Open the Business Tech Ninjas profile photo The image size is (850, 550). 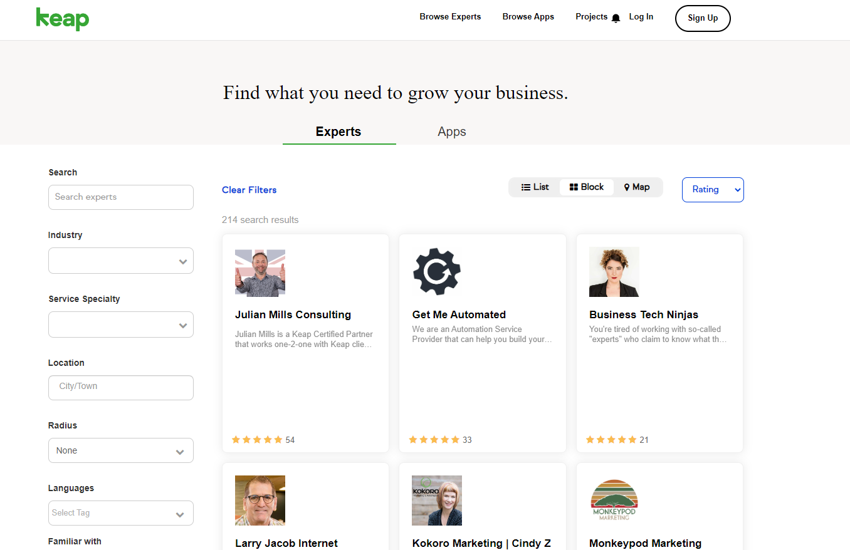[614, 272]
